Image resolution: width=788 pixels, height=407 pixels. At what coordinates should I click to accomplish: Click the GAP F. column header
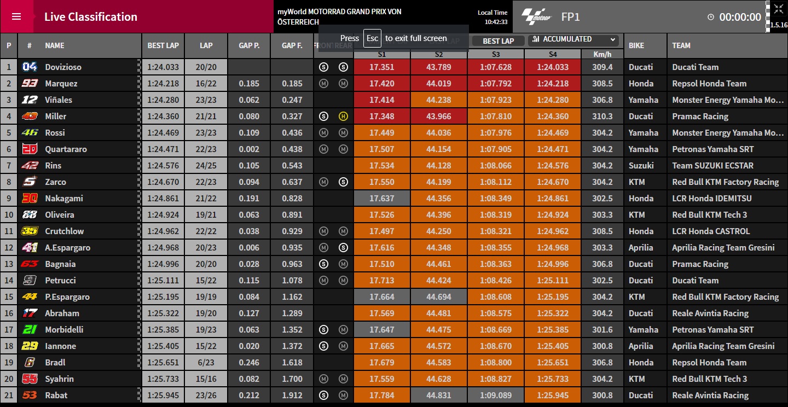(292, 45)
